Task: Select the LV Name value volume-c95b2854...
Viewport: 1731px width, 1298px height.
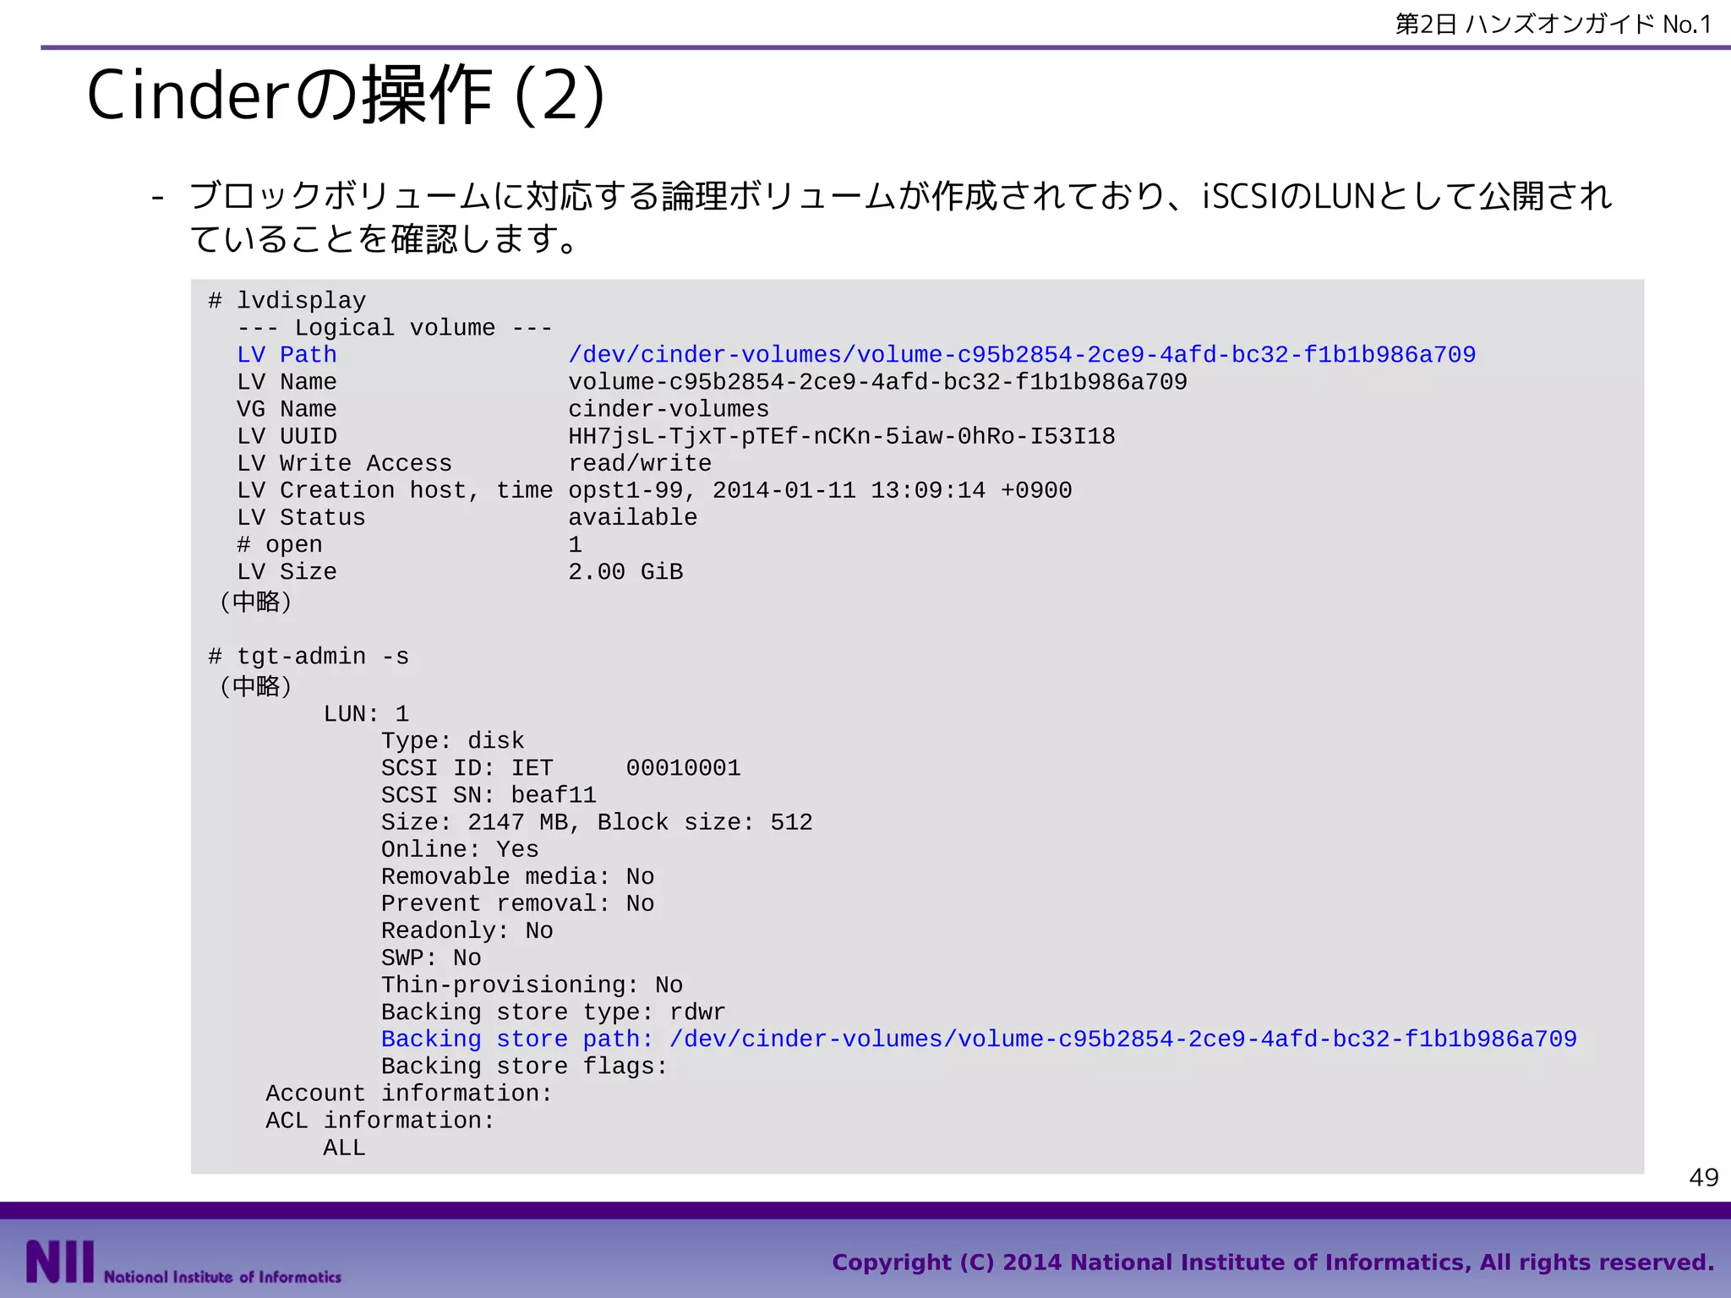Action: (877, 382)
